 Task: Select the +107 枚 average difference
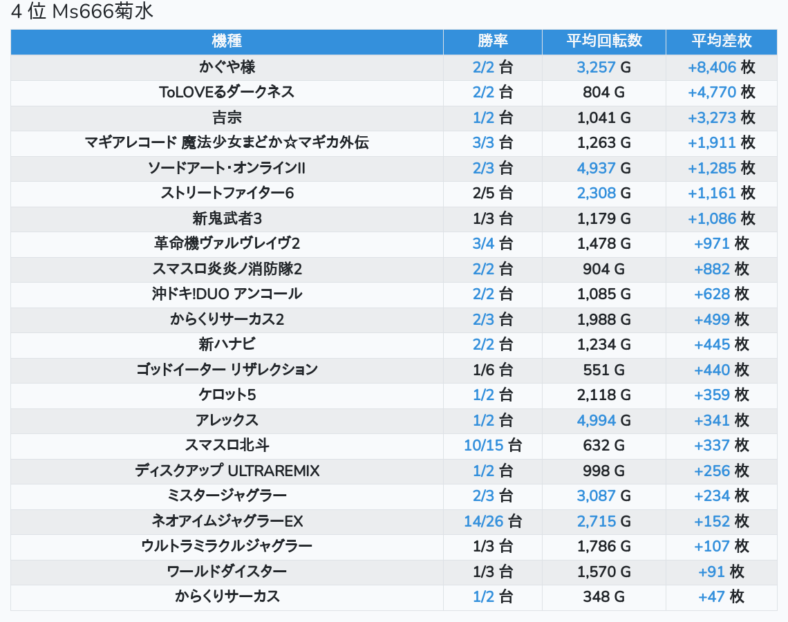click(721, 547)
